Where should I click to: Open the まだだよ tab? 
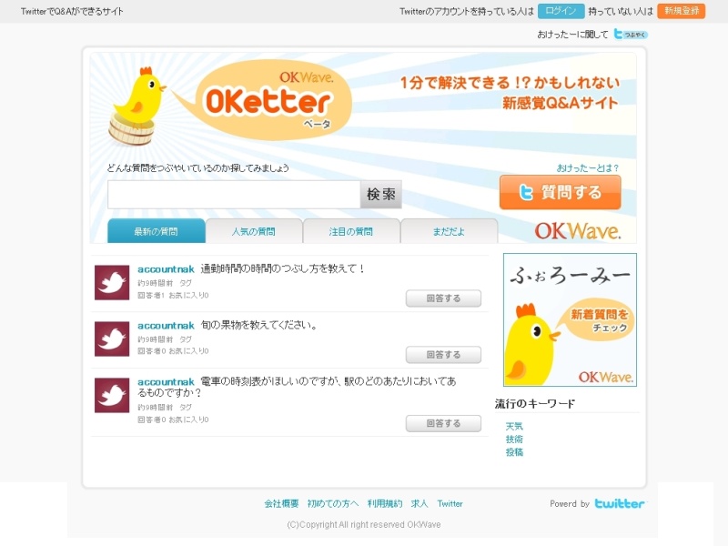(x=449, y=231)
